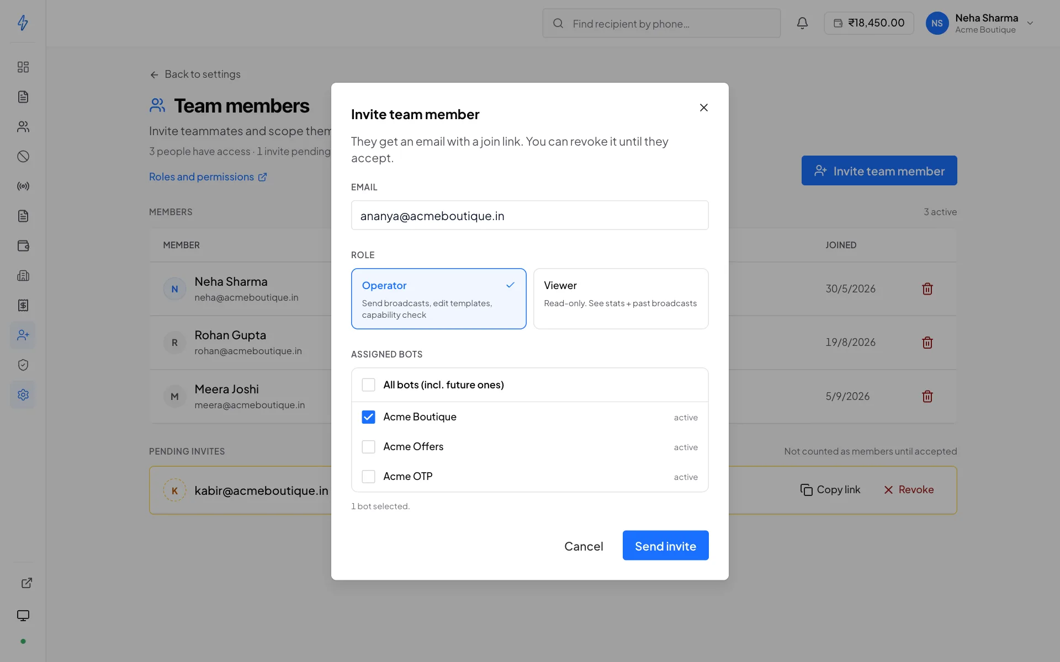The image size is (1060, 662).
Task: Check the Acme OTP bot
Action: tap(368, 477)
